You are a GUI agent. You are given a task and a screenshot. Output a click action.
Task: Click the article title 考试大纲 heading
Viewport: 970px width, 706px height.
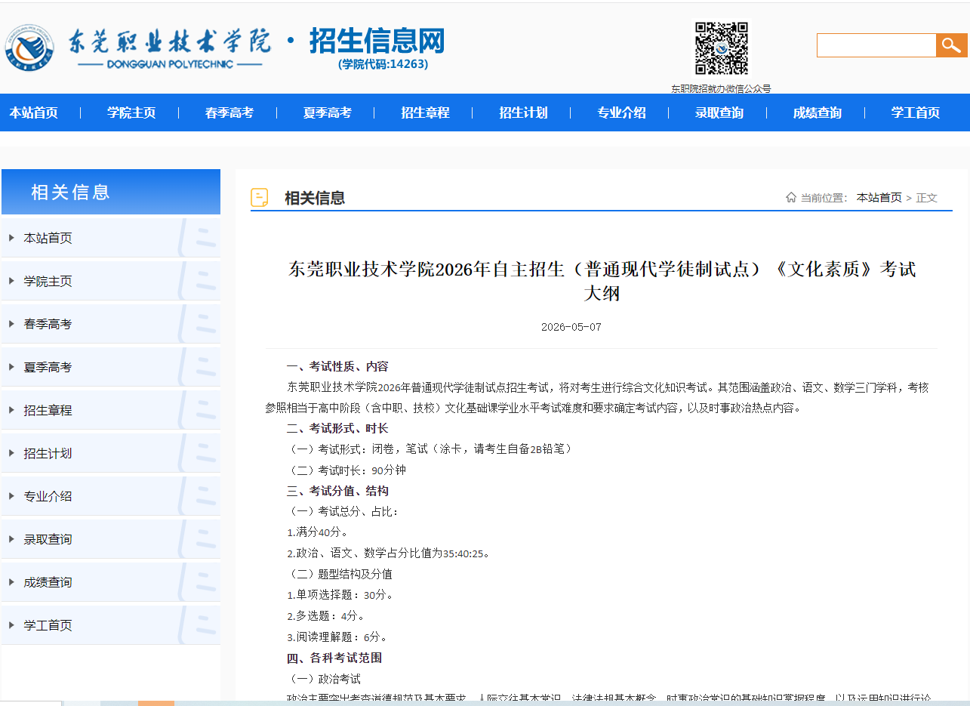[602, 280]
